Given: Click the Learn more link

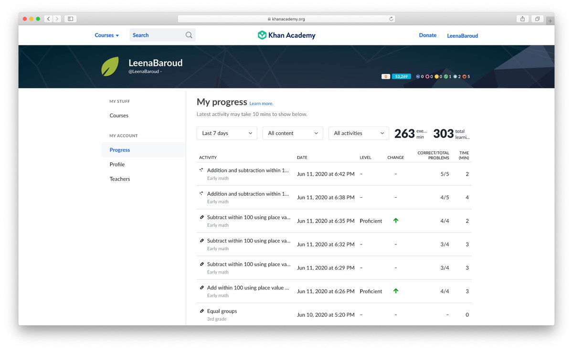Looking at the screenshot, I should point(261,104).
